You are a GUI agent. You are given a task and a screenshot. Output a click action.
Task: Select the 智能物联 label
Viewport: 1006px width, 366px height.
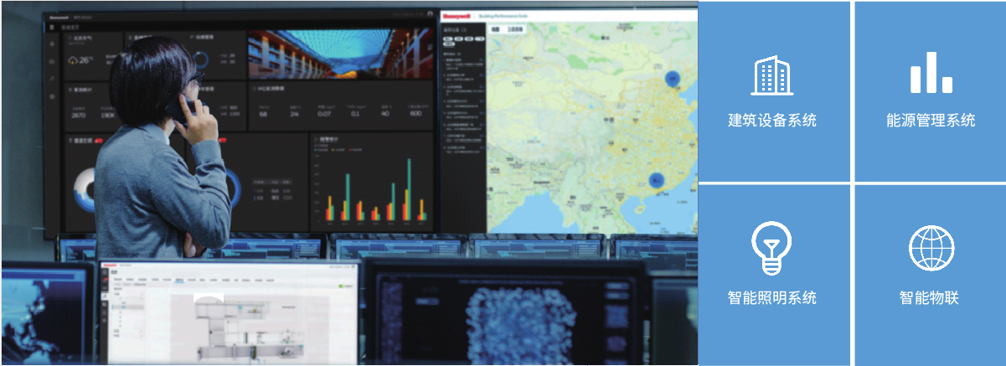pyautogui.click(x=931, y=297)
